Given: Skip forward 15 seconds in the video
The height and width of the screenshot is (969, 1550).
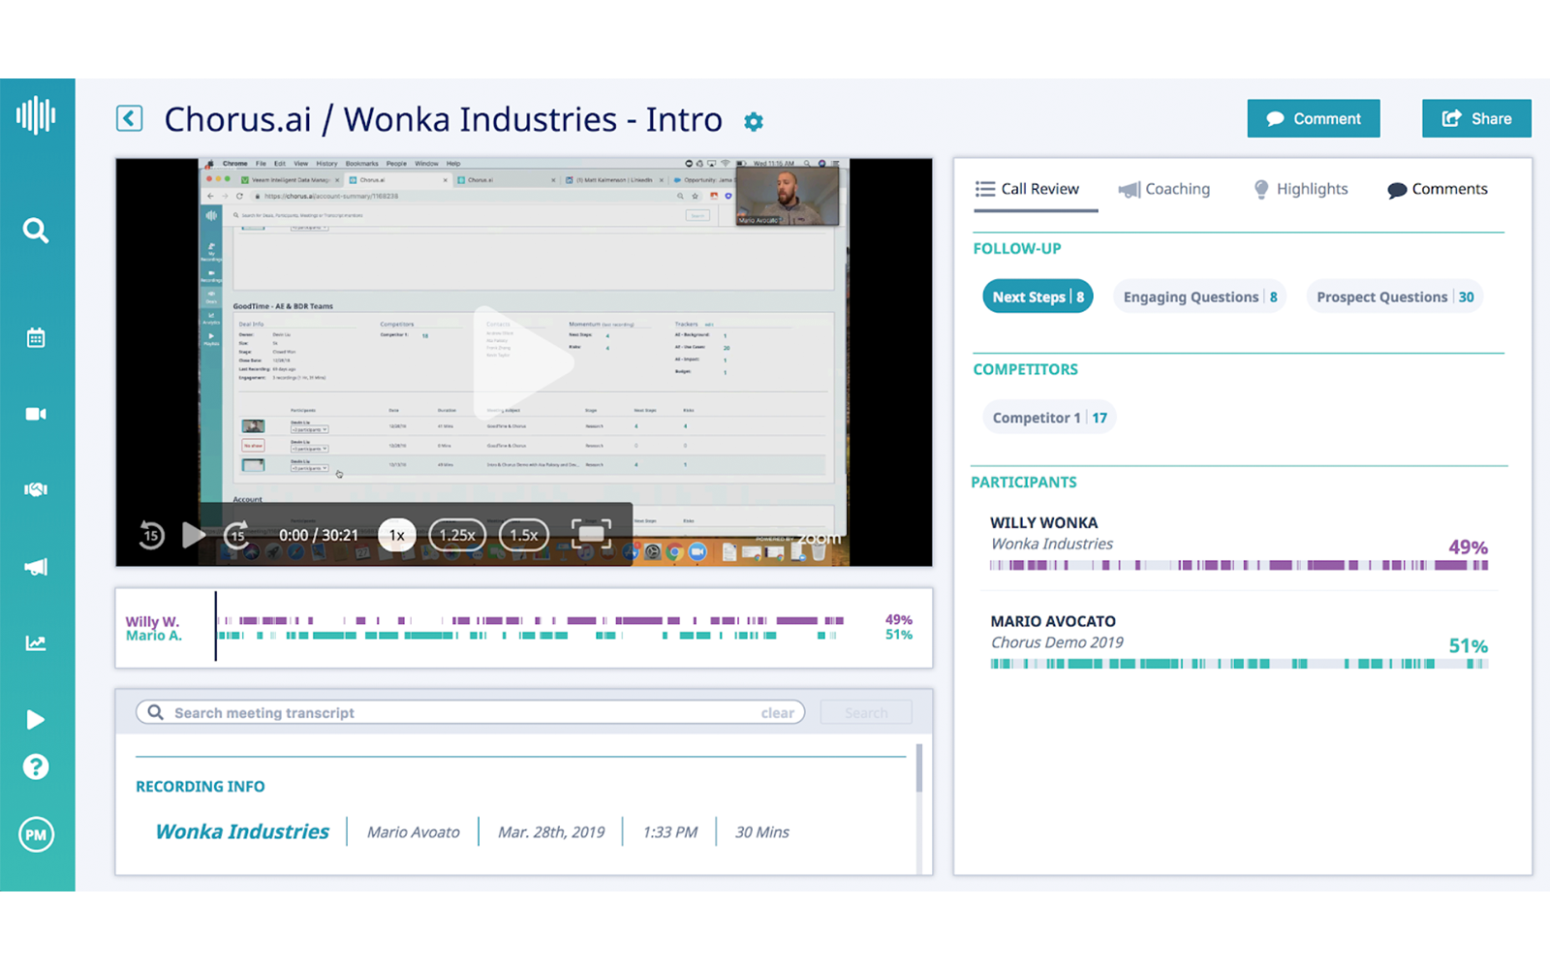Looking at the screenshot, I should click(237, 535).
